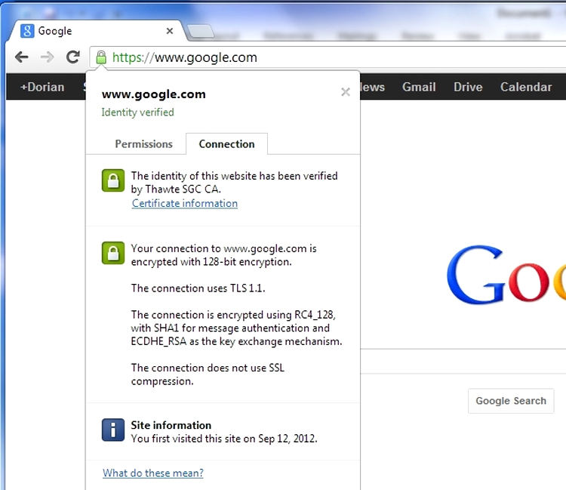Click the 'Site information' heading
Screen dimensions: 566x490
click(x=171, y=425)
